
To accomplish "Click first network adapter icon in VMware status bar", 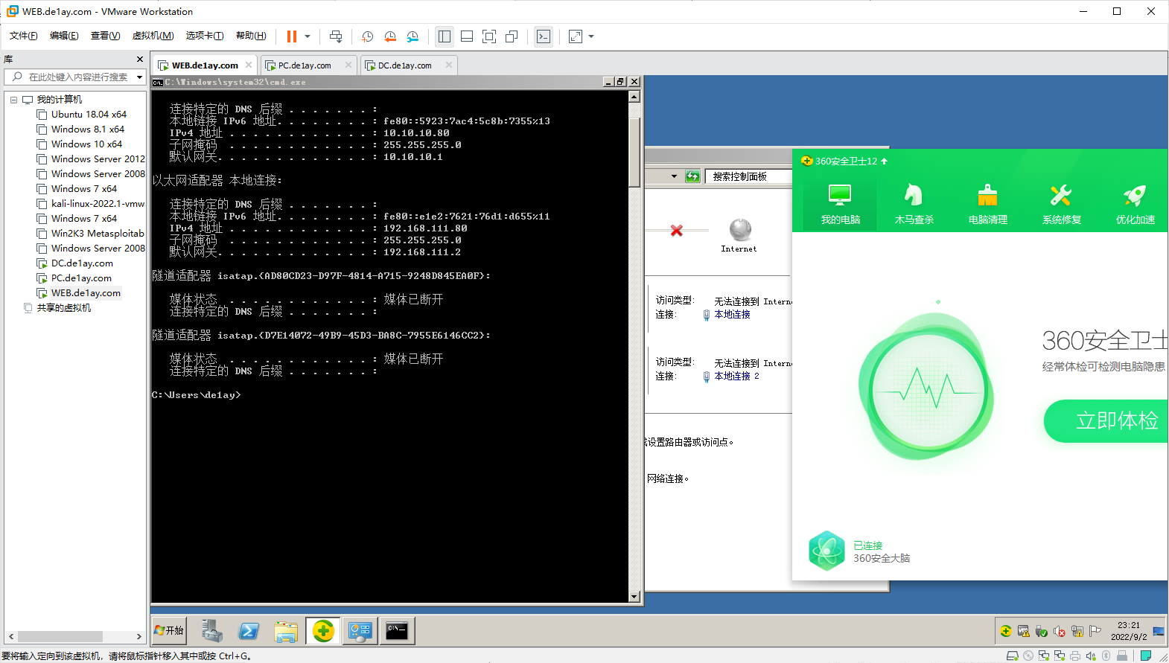I will click(1044, 656).
